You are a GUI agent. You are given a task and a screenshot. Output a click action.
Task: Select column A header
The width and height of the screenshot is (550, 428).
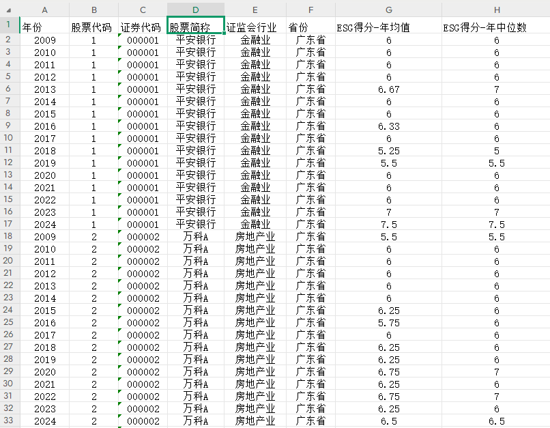pos(44,10)
